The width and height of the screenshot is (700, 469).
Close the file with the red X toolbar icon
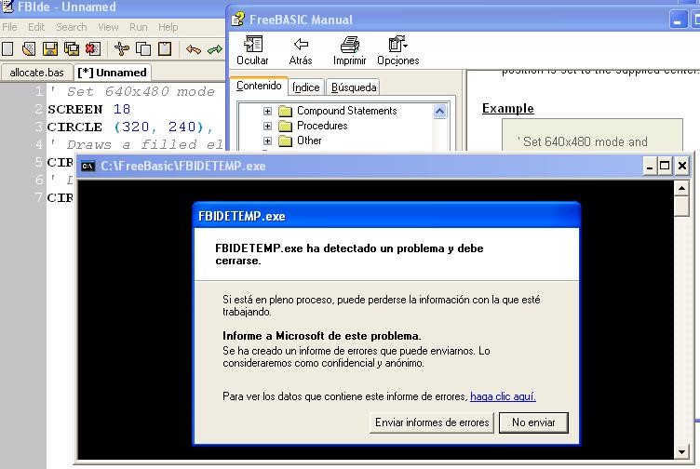tap(93, 48)
